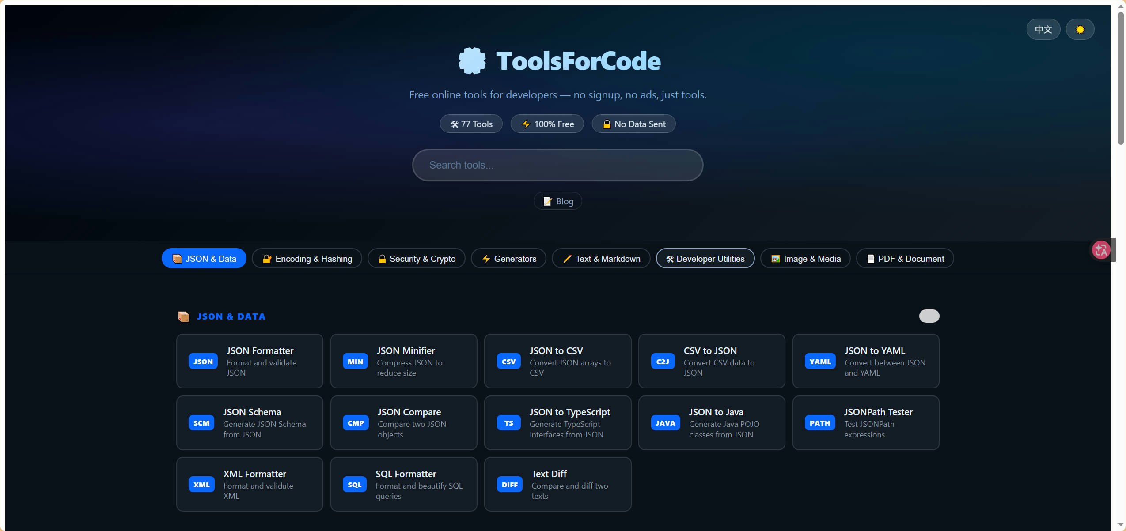Collapse the JSON & DATA section

point(929,316)
